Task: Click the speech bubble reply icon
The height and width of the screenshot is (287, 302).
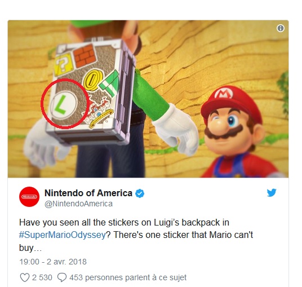Action: coord(62,277)
